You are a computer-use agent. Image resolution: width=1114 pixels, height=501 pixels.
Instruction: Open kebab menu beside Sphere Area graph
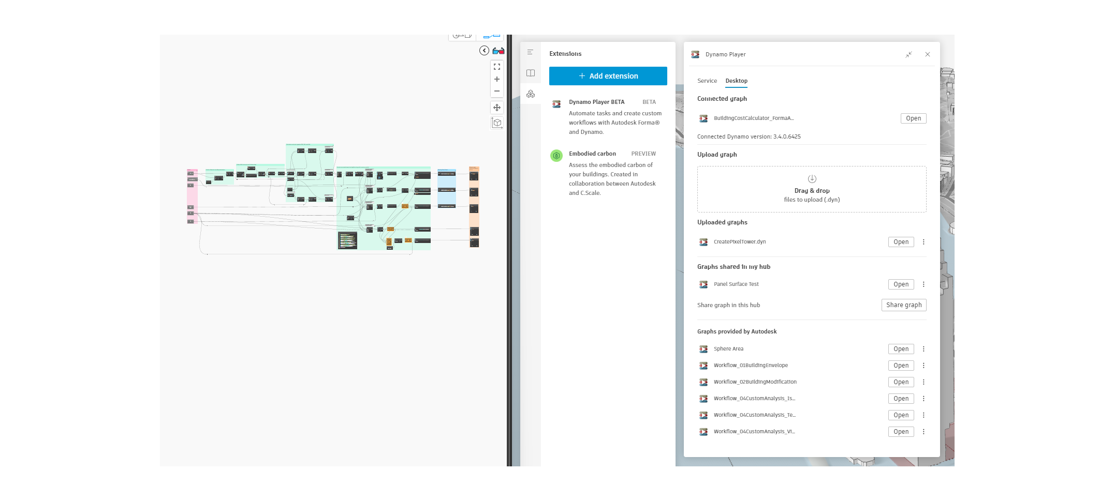click(924, 348)
